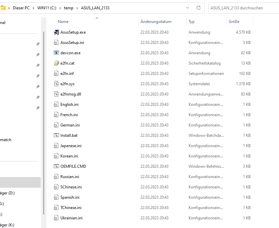Click the Systemdatei type cell
Image resolution: width=279 pixels, height=228 pixels.
pos(199,84)
